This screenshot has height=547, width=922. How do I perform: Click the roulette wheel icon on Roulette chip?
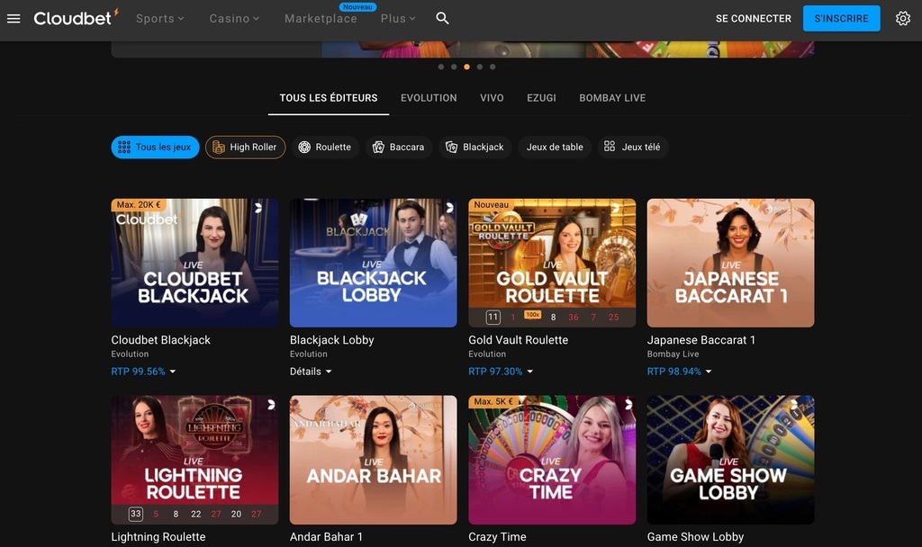pyautogui.click(x=305, y=147)
